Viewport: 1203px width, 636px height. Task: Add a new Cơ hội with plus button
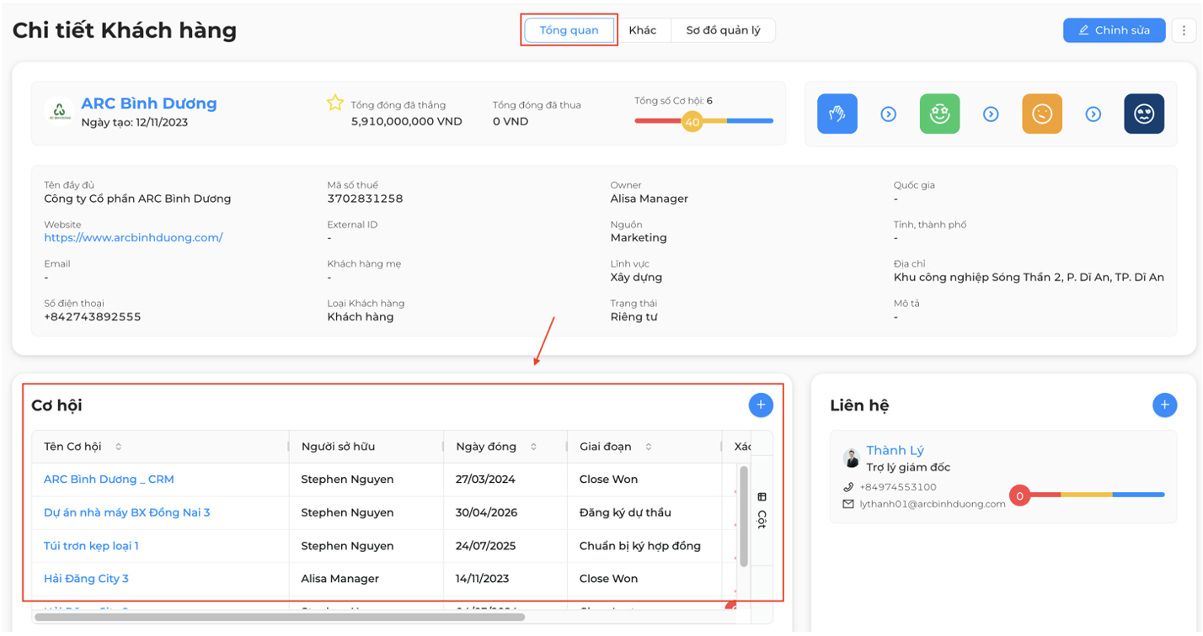(761, 405)
